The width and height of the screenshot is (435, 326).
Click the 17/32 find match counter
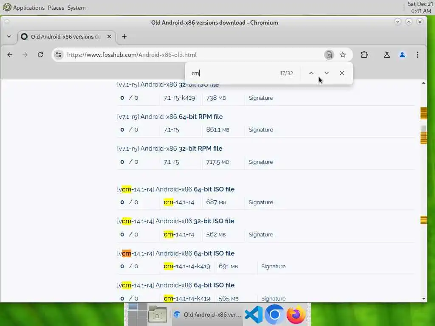286,73
